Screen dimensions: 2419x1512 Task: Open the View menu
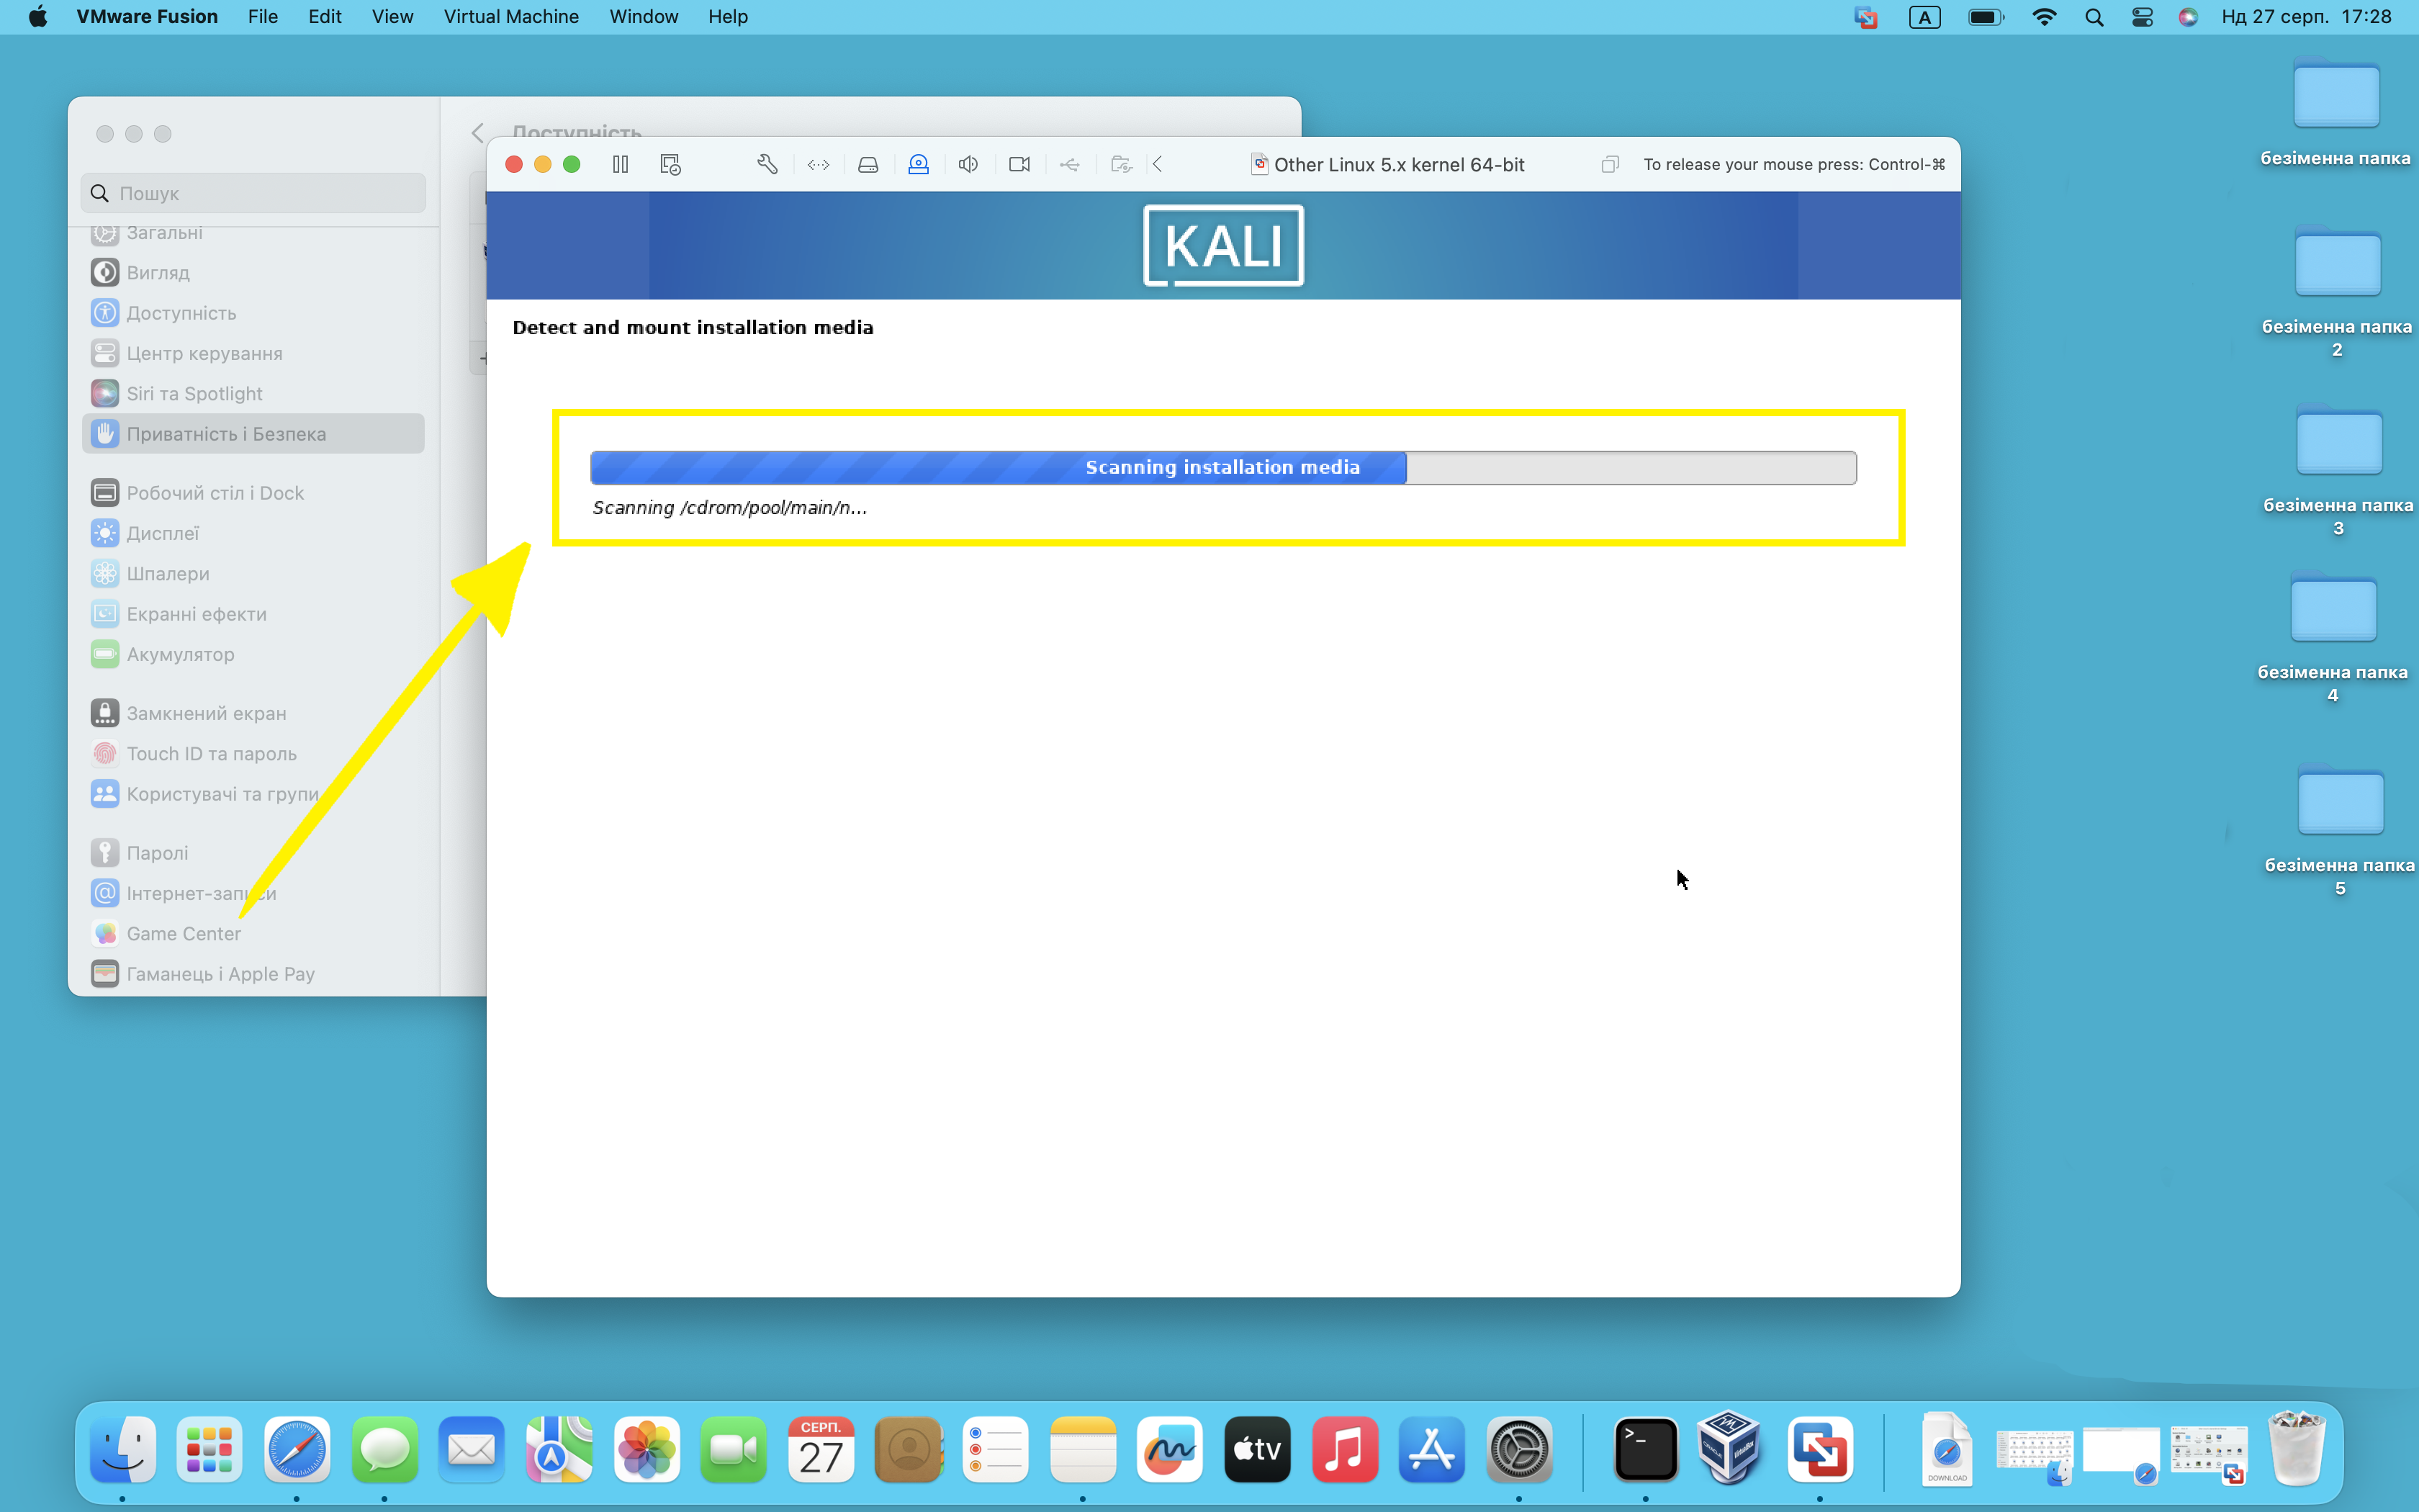[392, 17]
